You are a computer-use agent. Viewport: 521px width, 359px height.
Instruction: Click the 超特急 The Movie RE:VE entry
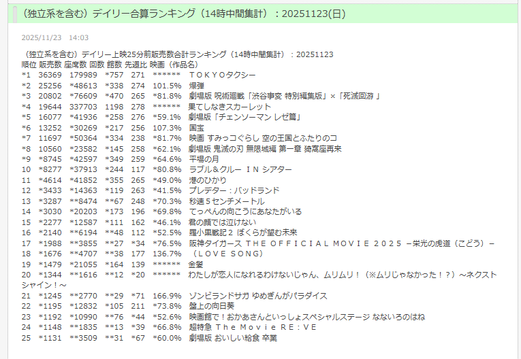[x=253, y=327]
